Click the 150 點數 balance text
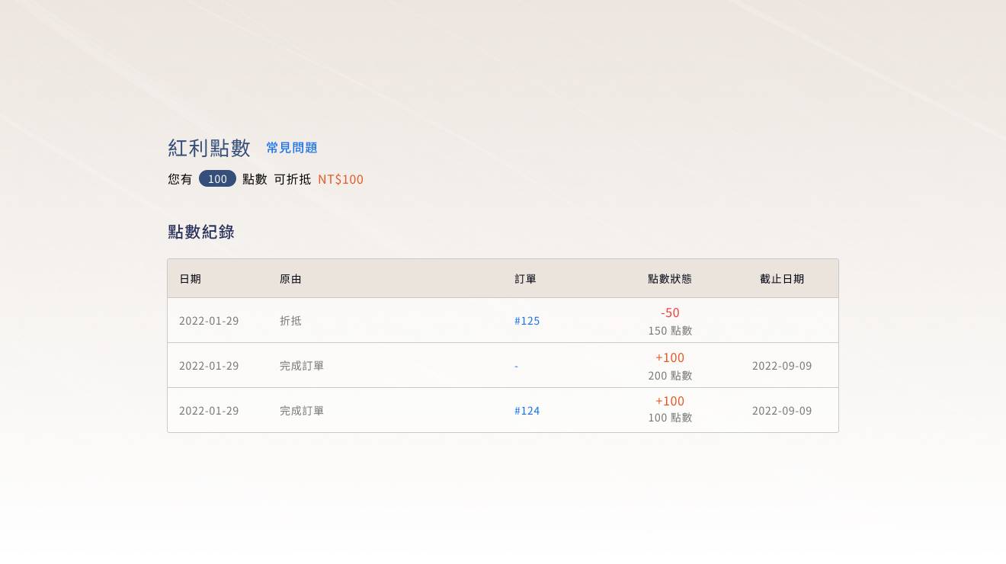The image size is (1006, 564). 670,331
